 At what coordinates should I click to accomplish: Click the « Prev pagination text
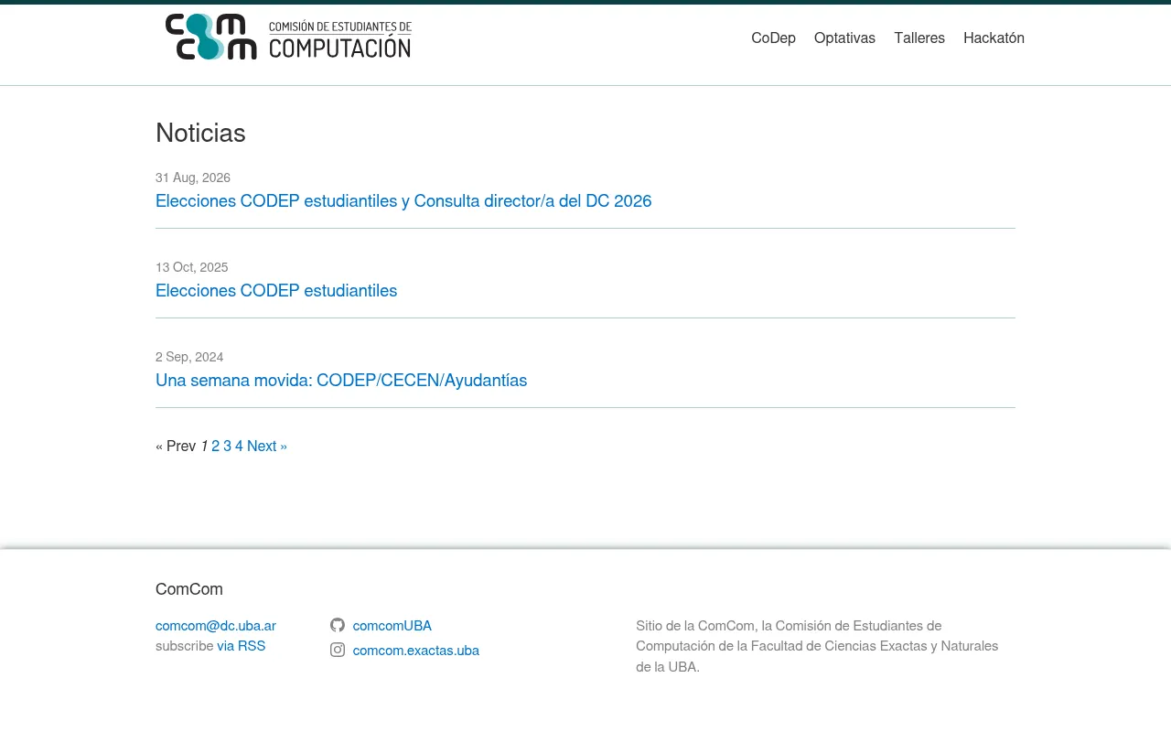pos(176,446)
